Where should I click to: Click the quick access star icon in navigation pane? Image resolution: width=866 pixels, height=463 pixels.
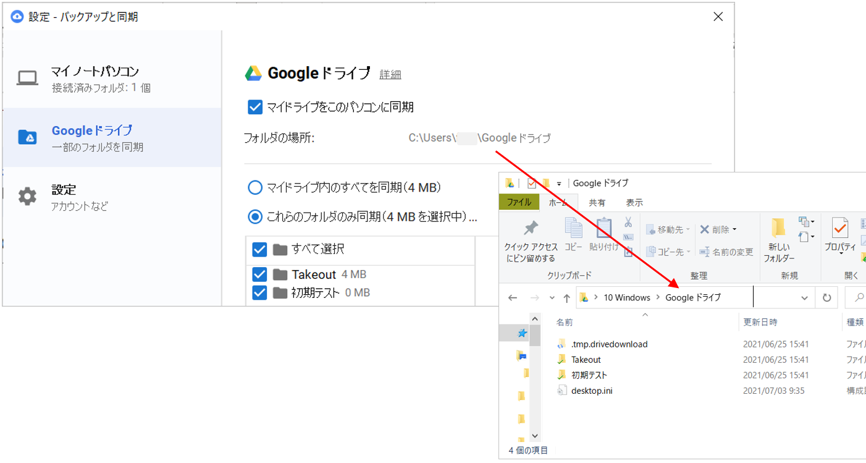522,333
